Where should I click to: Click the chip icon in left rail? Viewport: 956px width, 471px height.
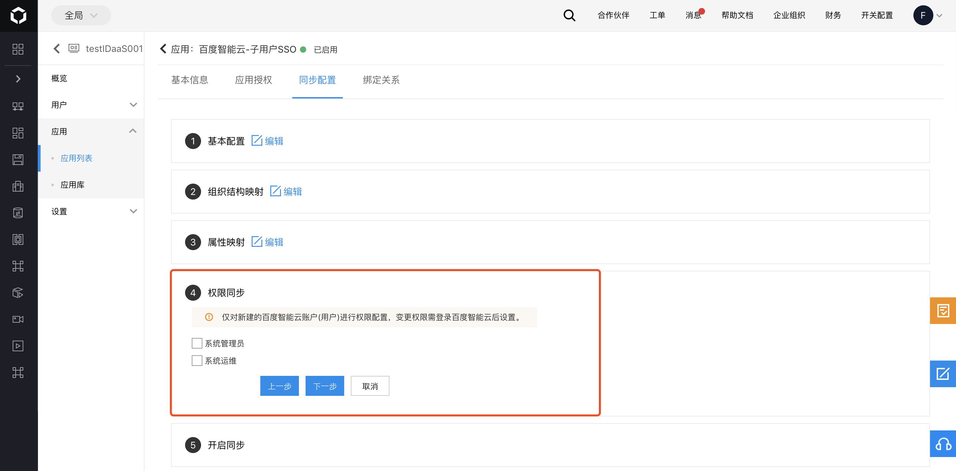[18, 239]
